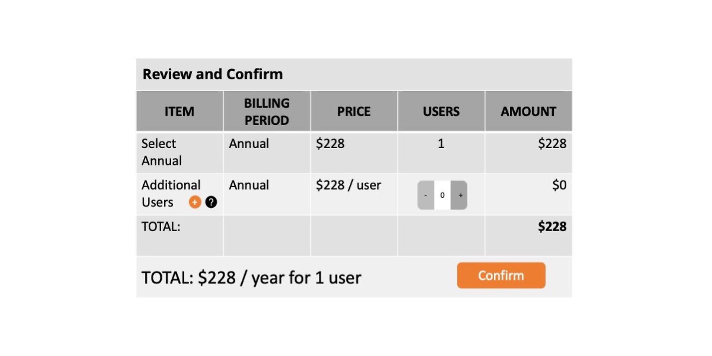Click the $0 additional users amount
Viewport: 712px width, 356px height.
click(559, 185)
